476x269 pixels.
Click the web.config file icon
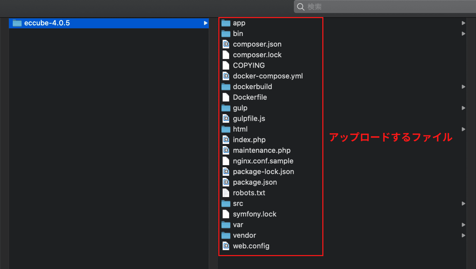pos(226,246)
